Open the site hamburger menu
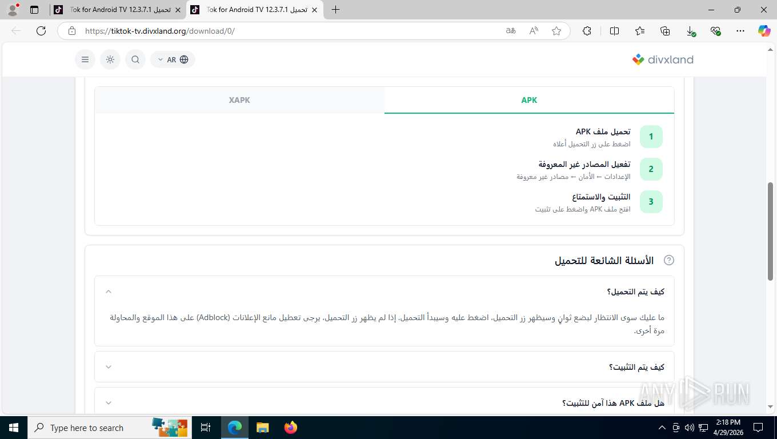 pos(85,59)
